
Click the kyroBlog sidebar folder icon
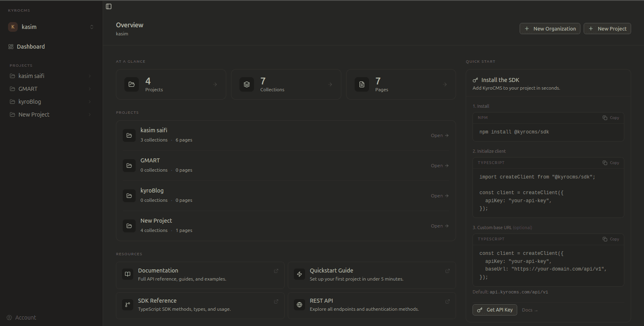[x=12, y=102]
